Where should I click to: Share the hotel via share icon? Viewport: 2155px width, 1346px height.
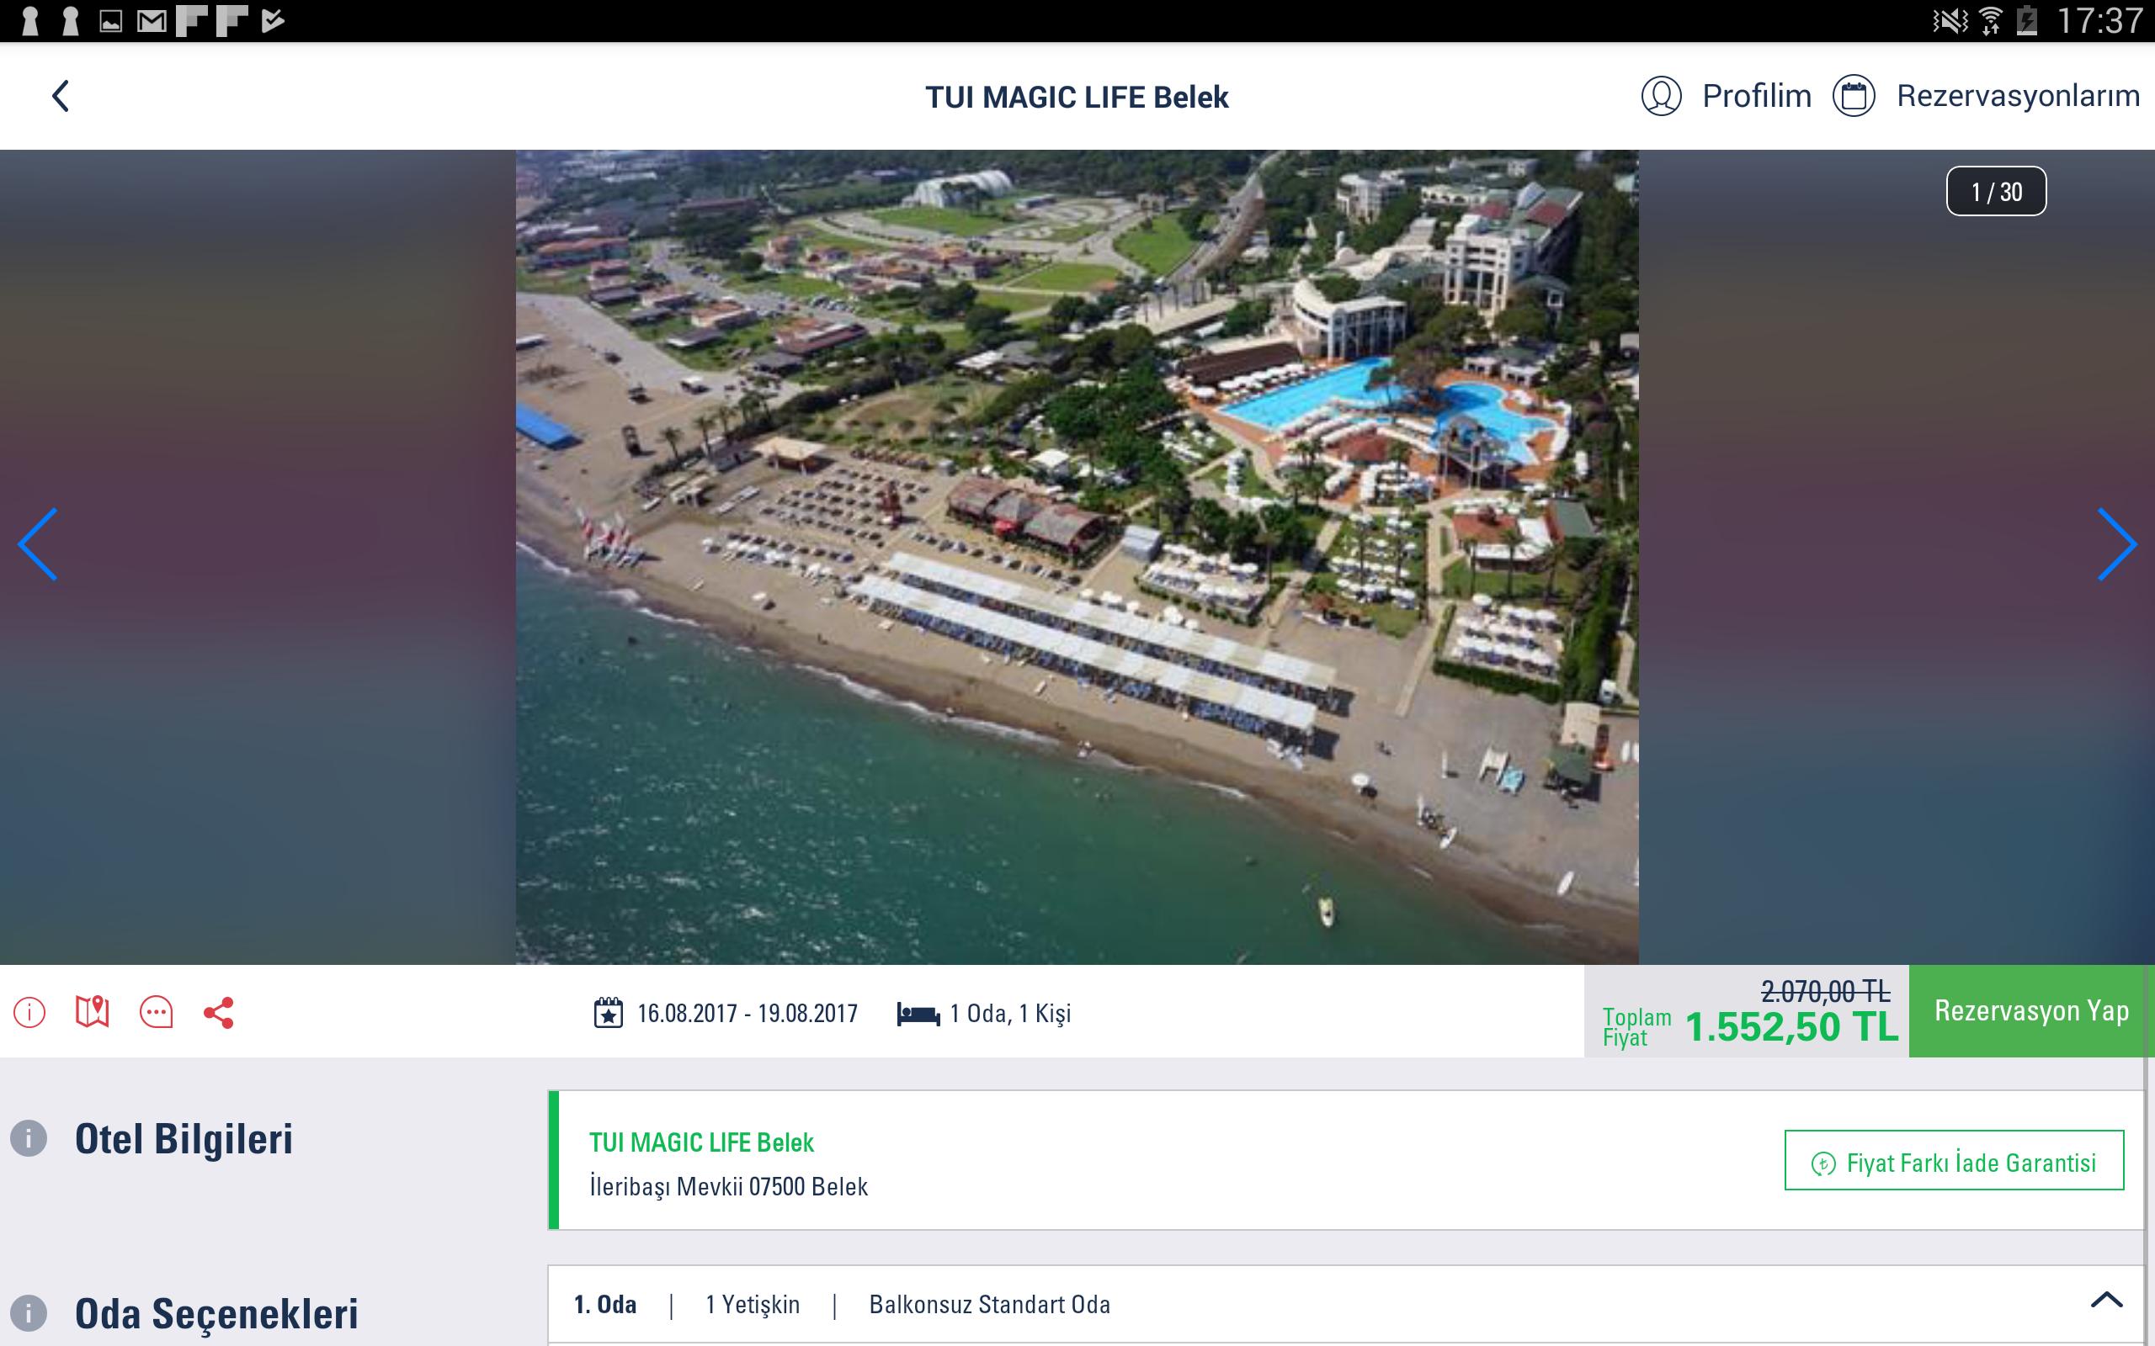coord(219,1013)
